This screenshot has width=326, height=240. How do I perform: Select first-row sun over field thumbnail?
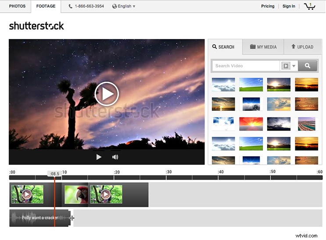coord(279,85)
